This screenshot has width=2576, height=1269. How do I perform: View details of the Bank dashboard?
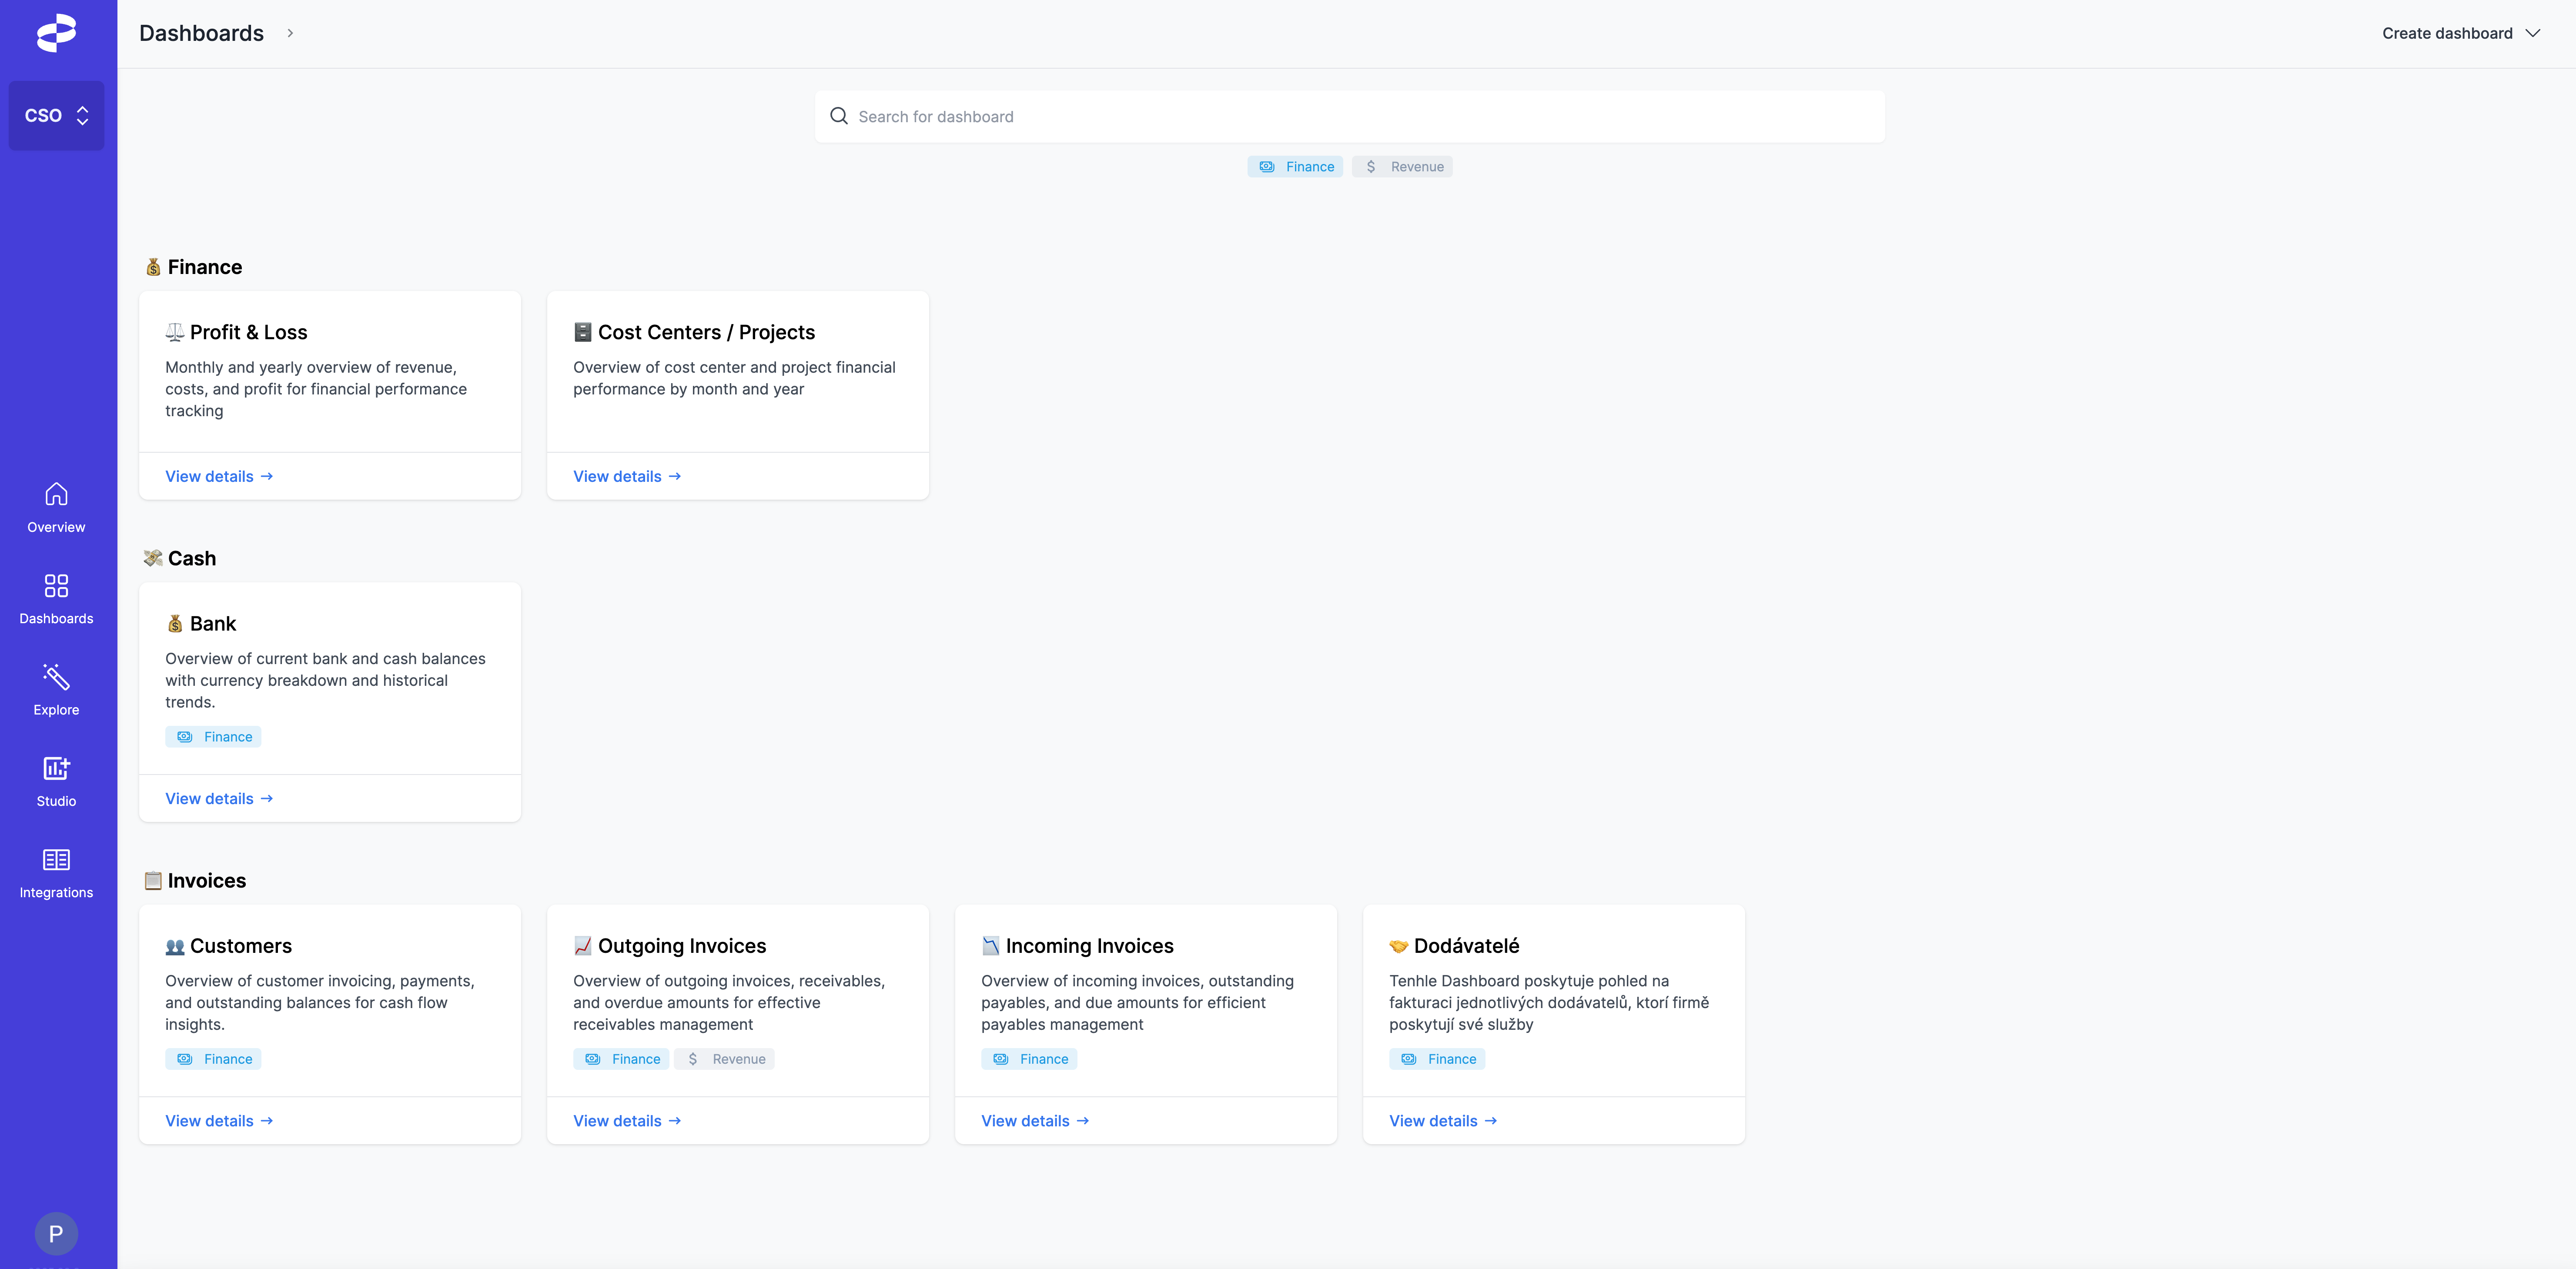pyautogui.click(x=218, y=798)
